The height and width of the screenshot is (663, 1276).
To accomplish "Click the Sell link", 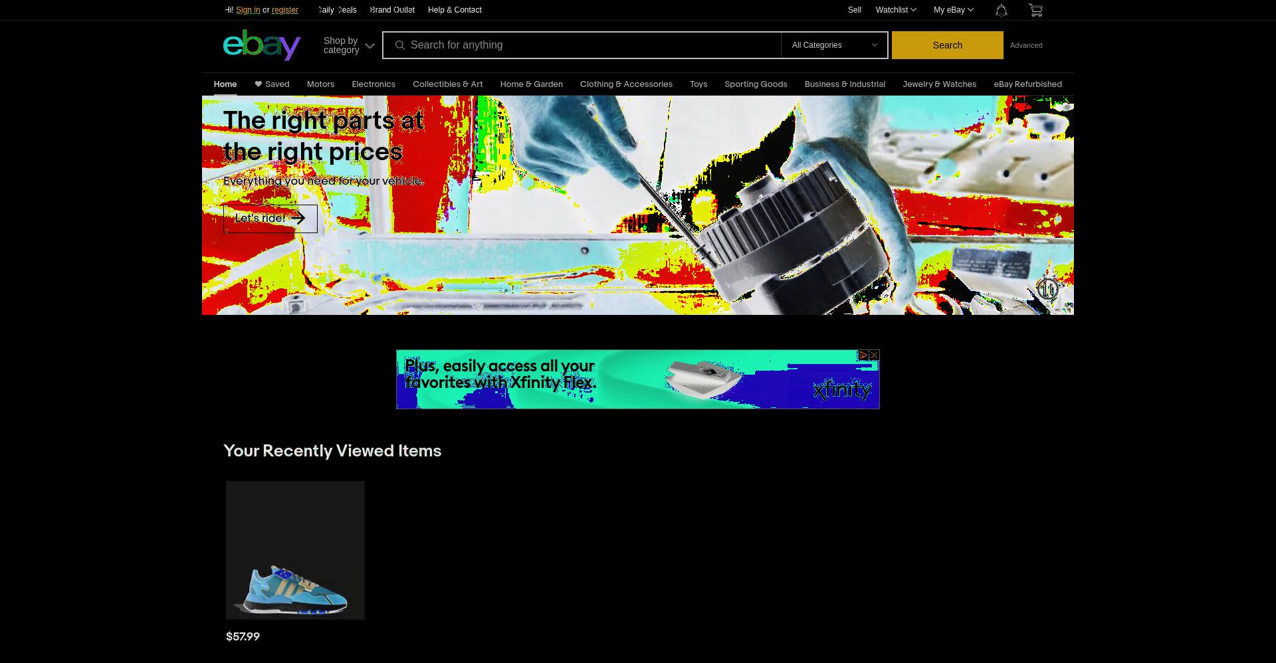I will tap(855, 10).
